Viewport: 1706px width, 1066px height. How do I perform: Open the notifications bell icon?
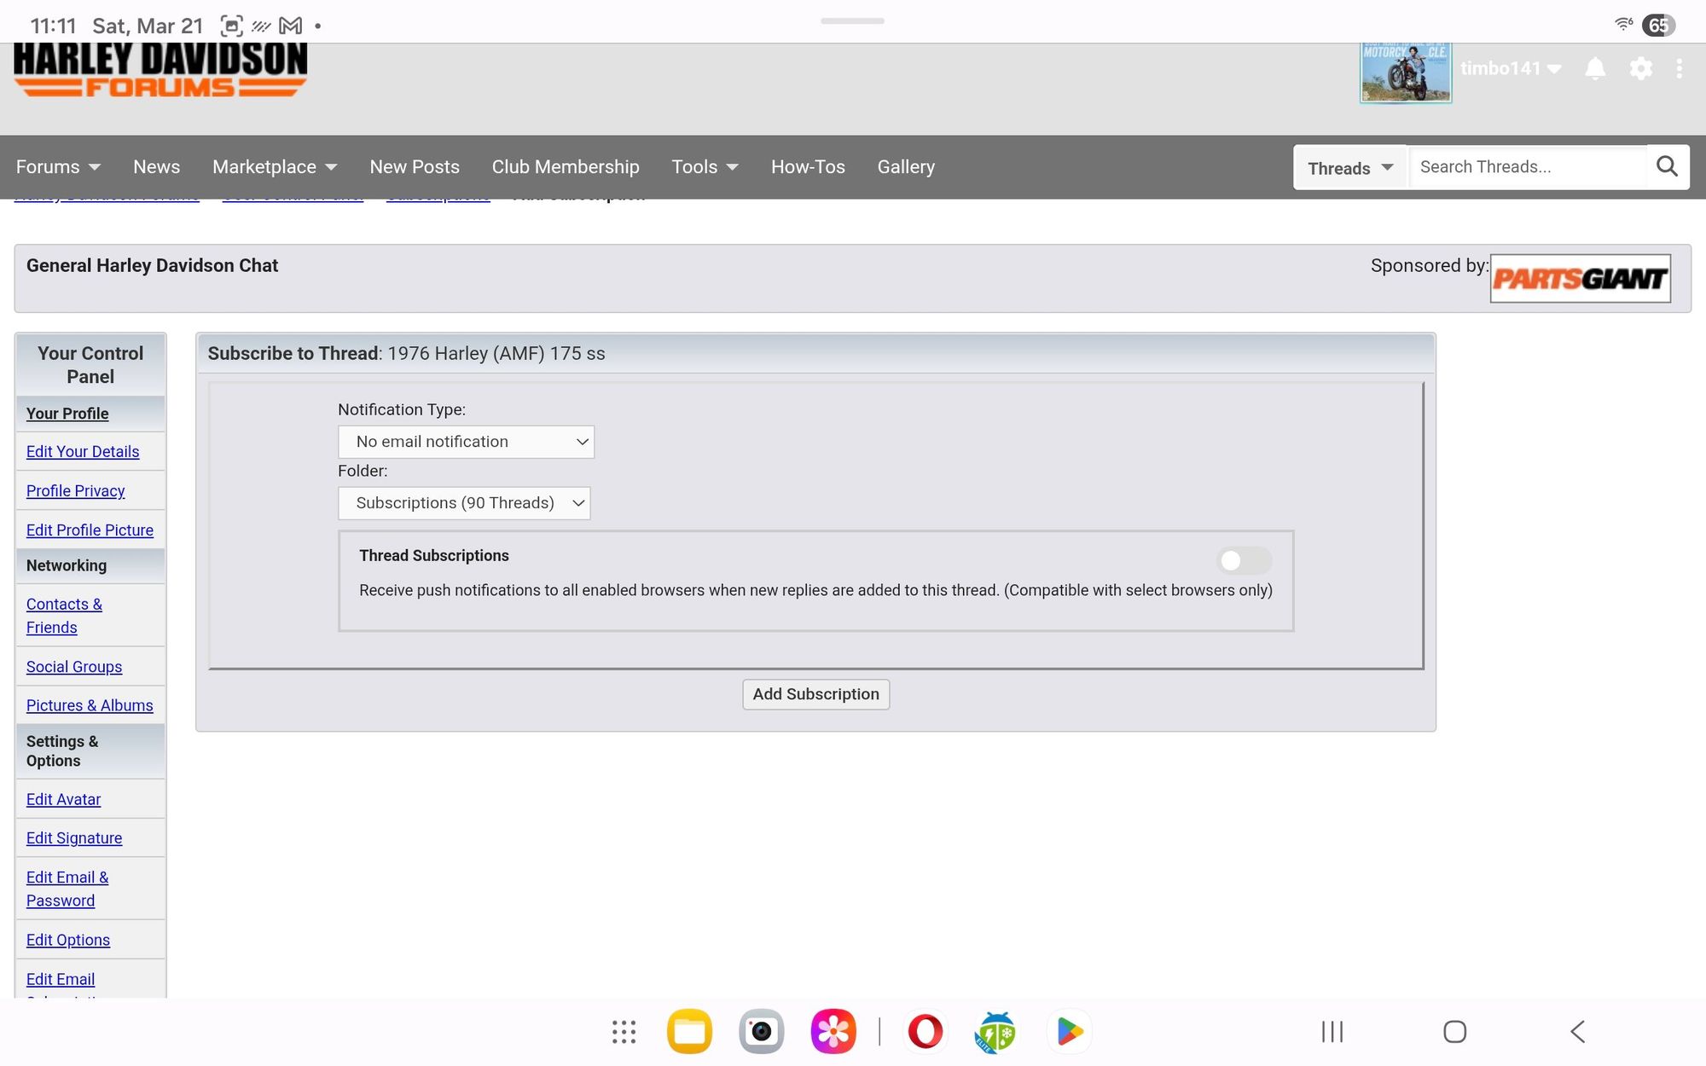pos(1594,68)
